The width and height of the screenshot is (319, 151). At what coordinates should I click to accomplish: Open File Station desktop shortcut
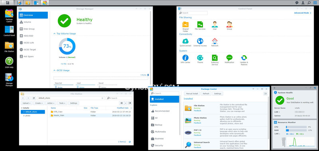pyautogui.click(x=9, y=47)
